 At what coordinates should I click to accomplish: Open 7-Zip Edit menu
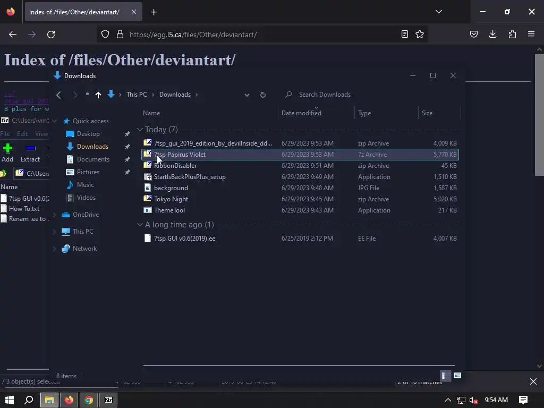[22, 134]
